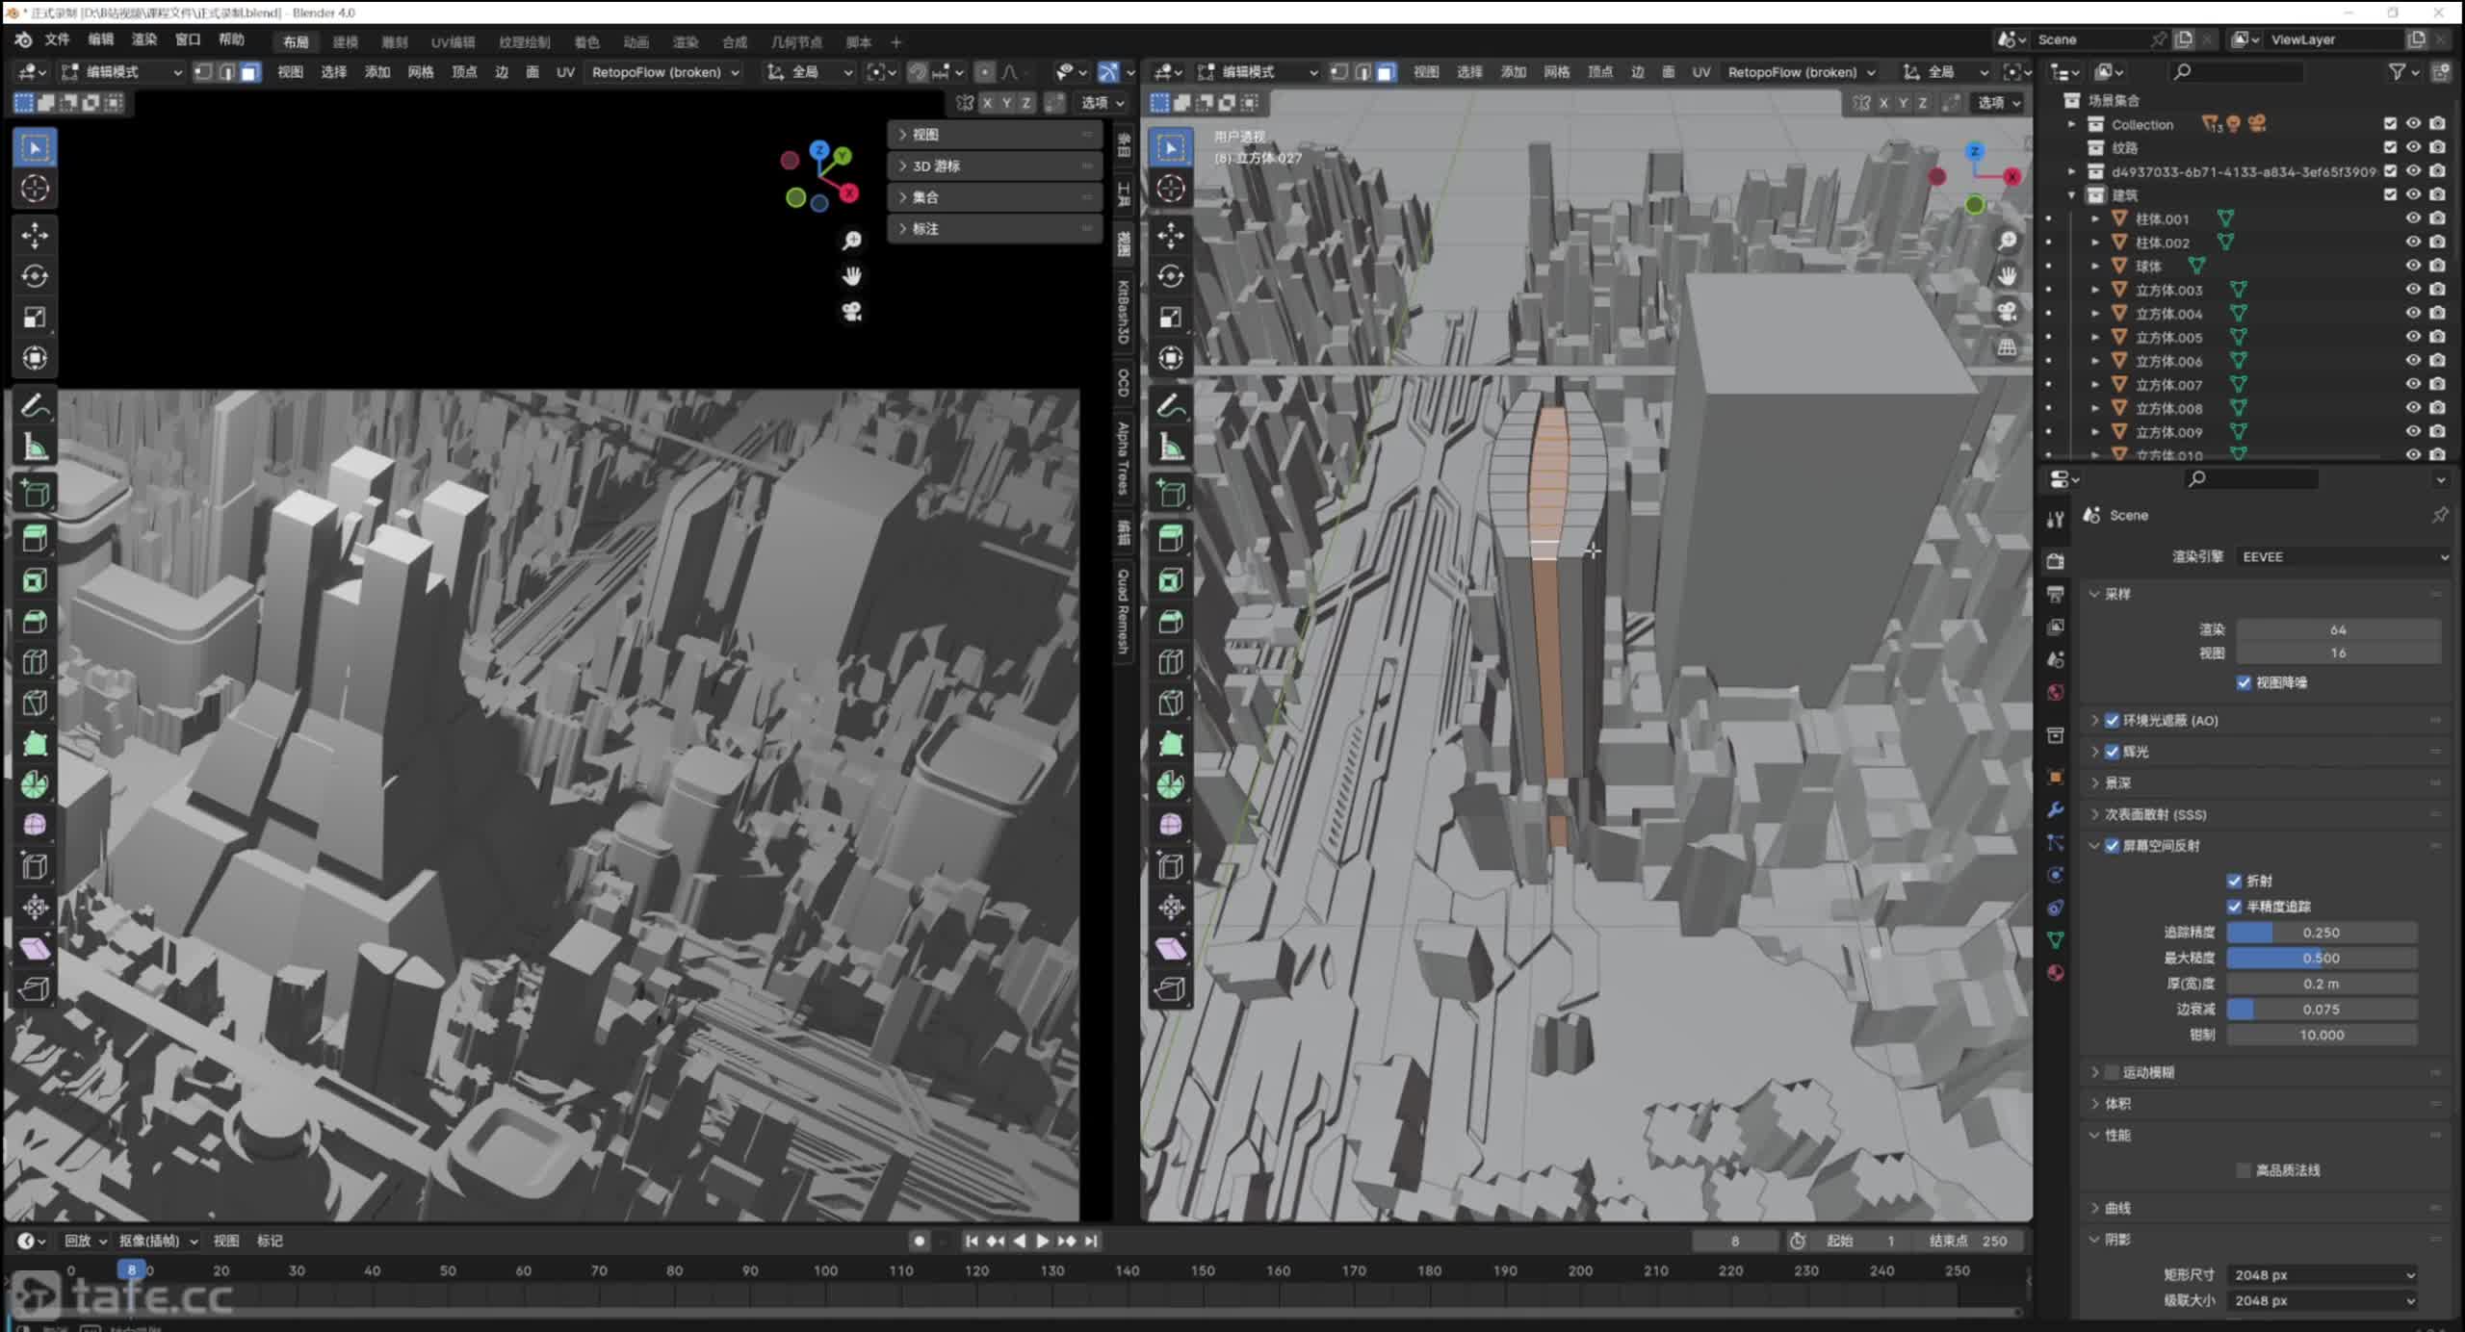Pin the Scene properties panel
This screenshot has width=2465, height=1332.
coord(2439,516)
